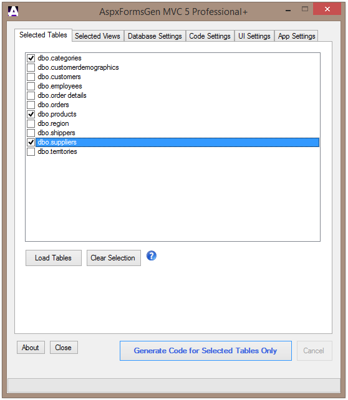Click the blue help question mark icon
348x400 pixels.
point(151,255)
